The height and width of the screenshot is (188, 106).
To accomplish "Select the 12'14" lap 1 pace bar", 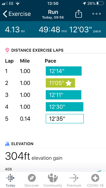I will 64,71.
